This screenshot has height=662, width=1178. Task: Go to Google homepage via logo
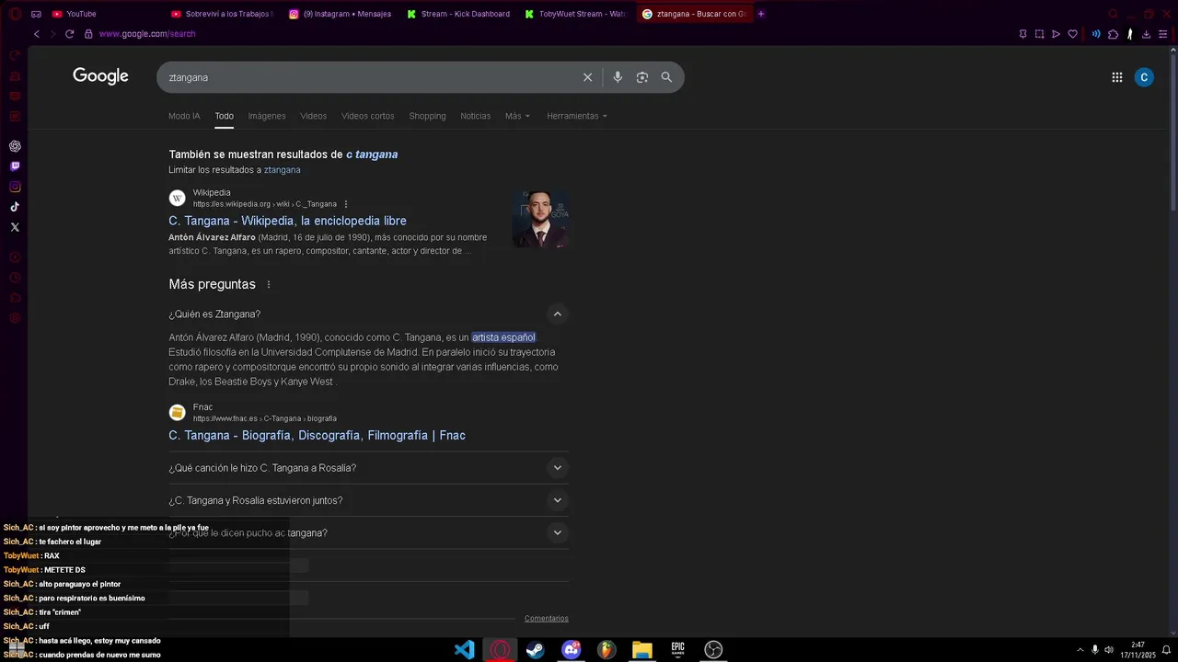(x=100, y=76)
